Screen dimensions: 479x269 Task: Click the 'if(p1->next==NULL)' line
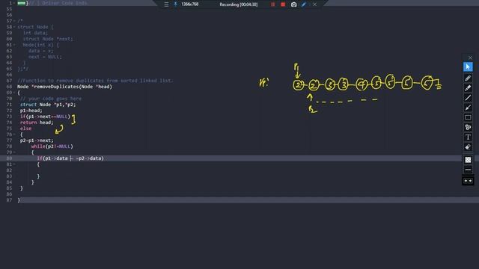(x=45, y=117)
